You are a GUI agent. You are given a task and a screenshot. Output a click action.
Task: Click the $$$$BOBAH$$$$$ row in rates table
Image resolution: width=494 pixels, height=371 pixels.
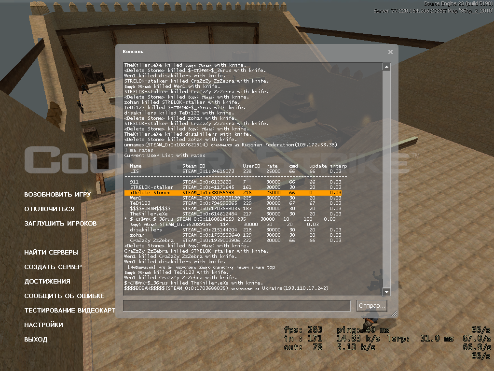coord(235,209)
